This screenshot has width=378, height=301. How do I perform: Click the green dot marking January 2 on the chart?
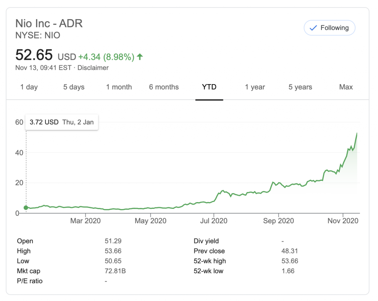[26, 207]
